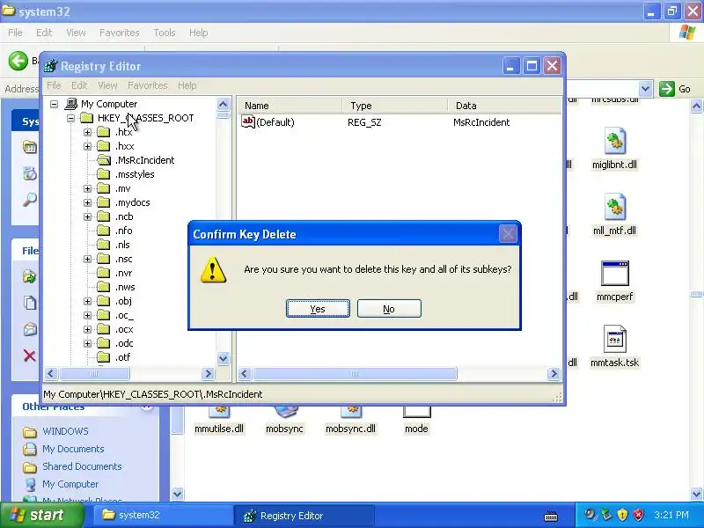Image resolution: width=704 pixels, height=528 pixels.
Task: Select the .nfo folder icon
Action: (x=104, y=231)
